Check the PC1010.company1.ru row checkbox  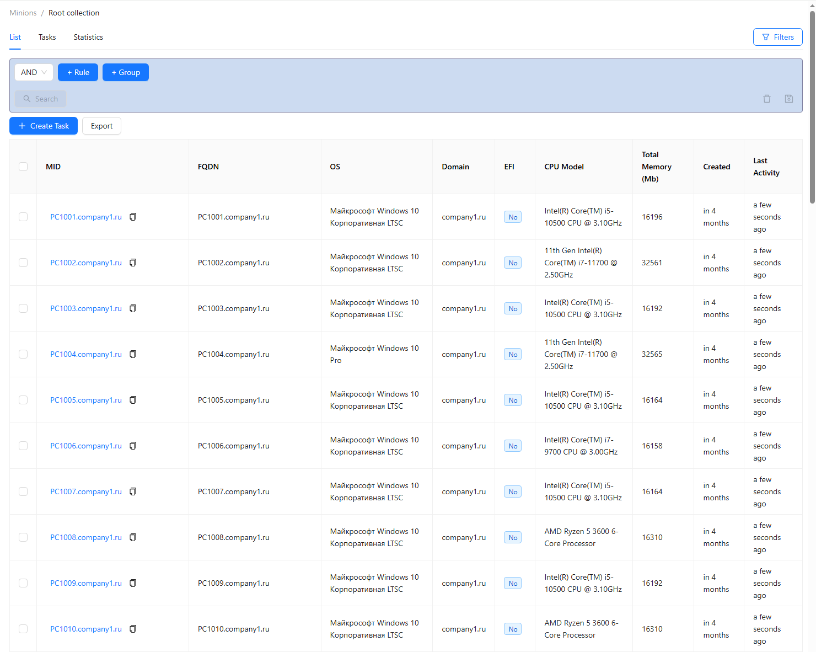(x=23, y=629)
